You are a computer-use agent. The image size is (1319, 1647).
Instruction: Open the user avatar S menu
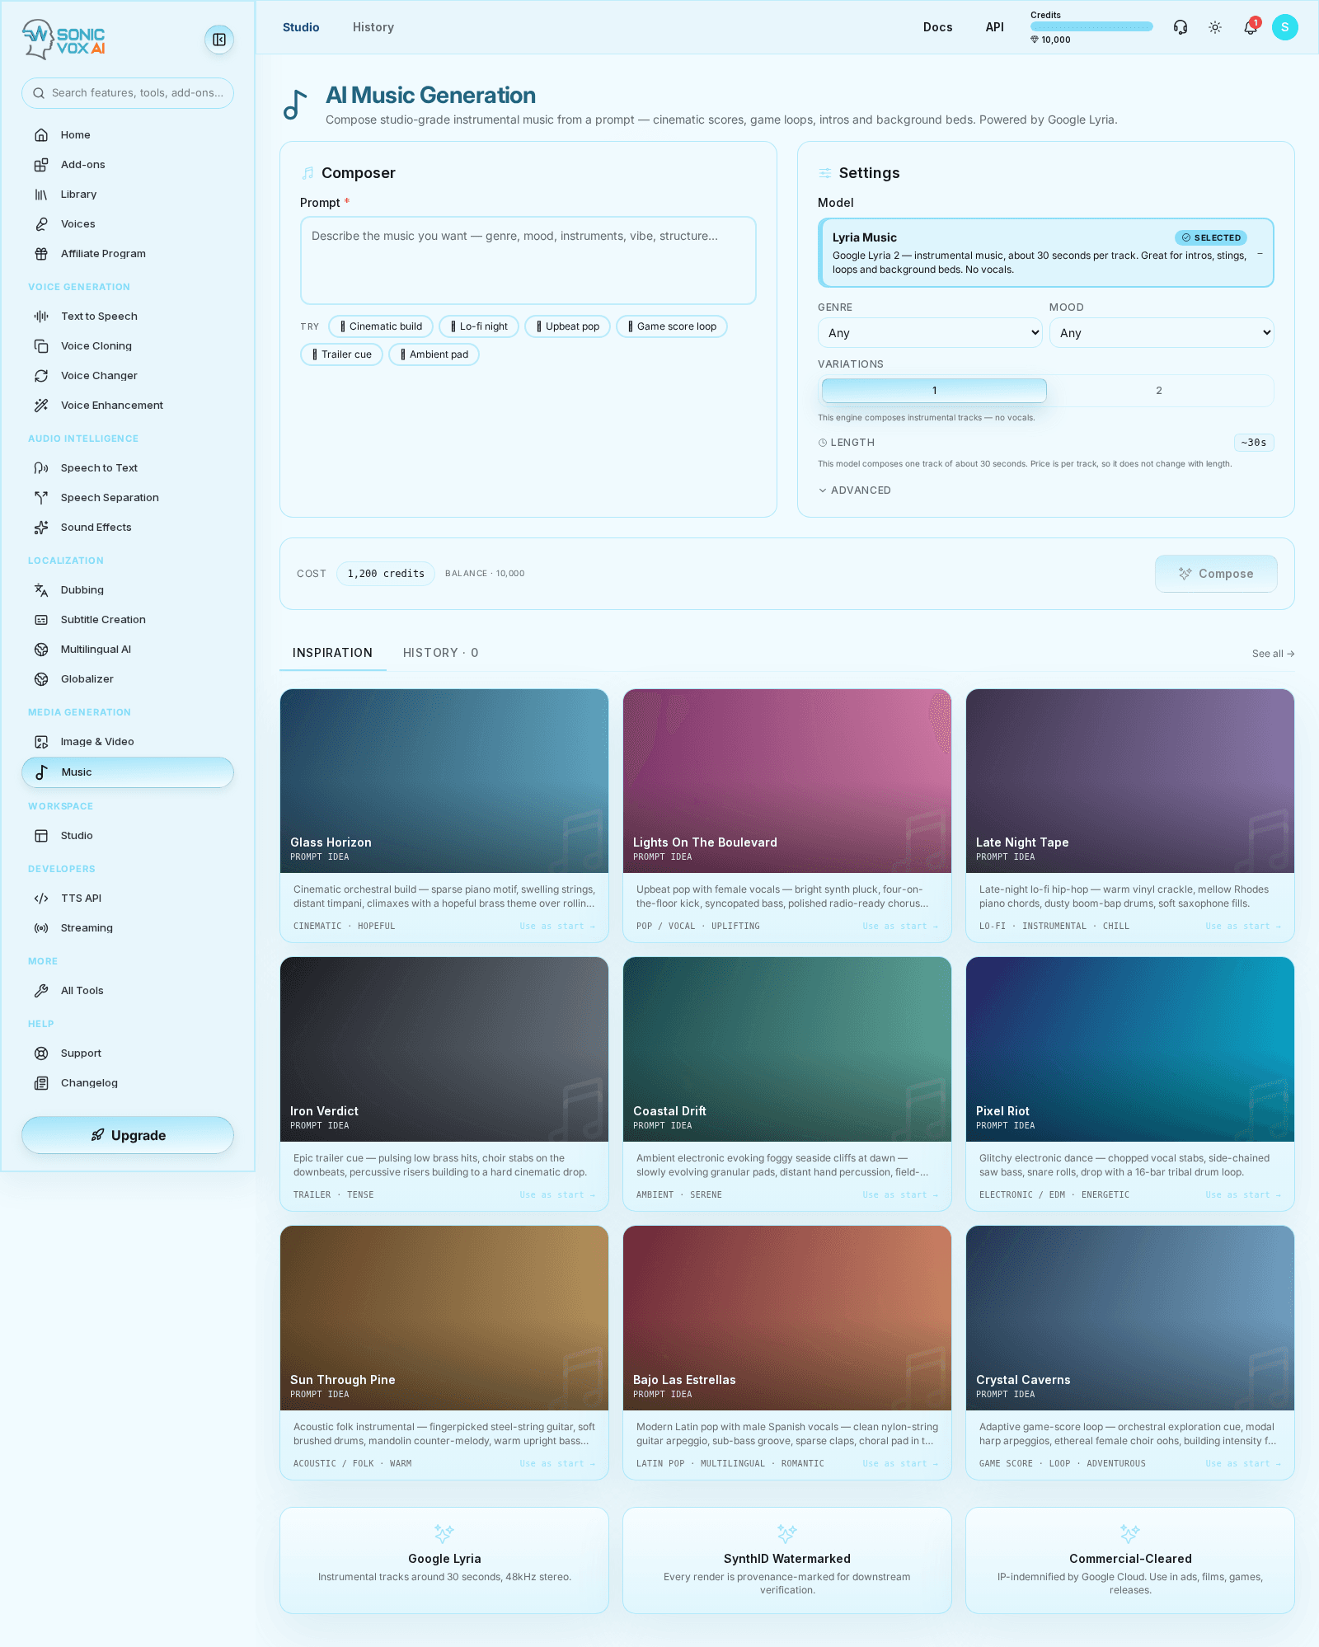(1285, 27)
